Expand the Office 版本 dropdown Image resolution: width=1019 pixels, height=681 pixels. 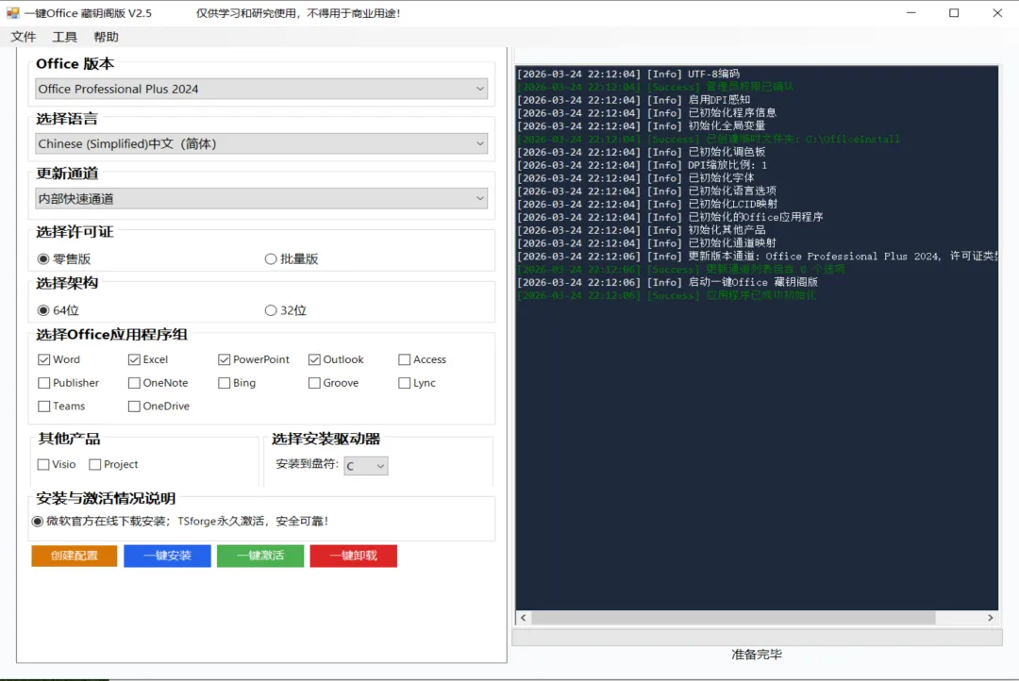click(261, 89)
